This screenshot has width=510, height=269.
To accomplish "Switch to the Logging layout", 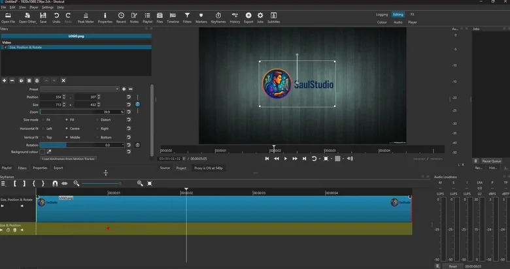I will 382,14.
